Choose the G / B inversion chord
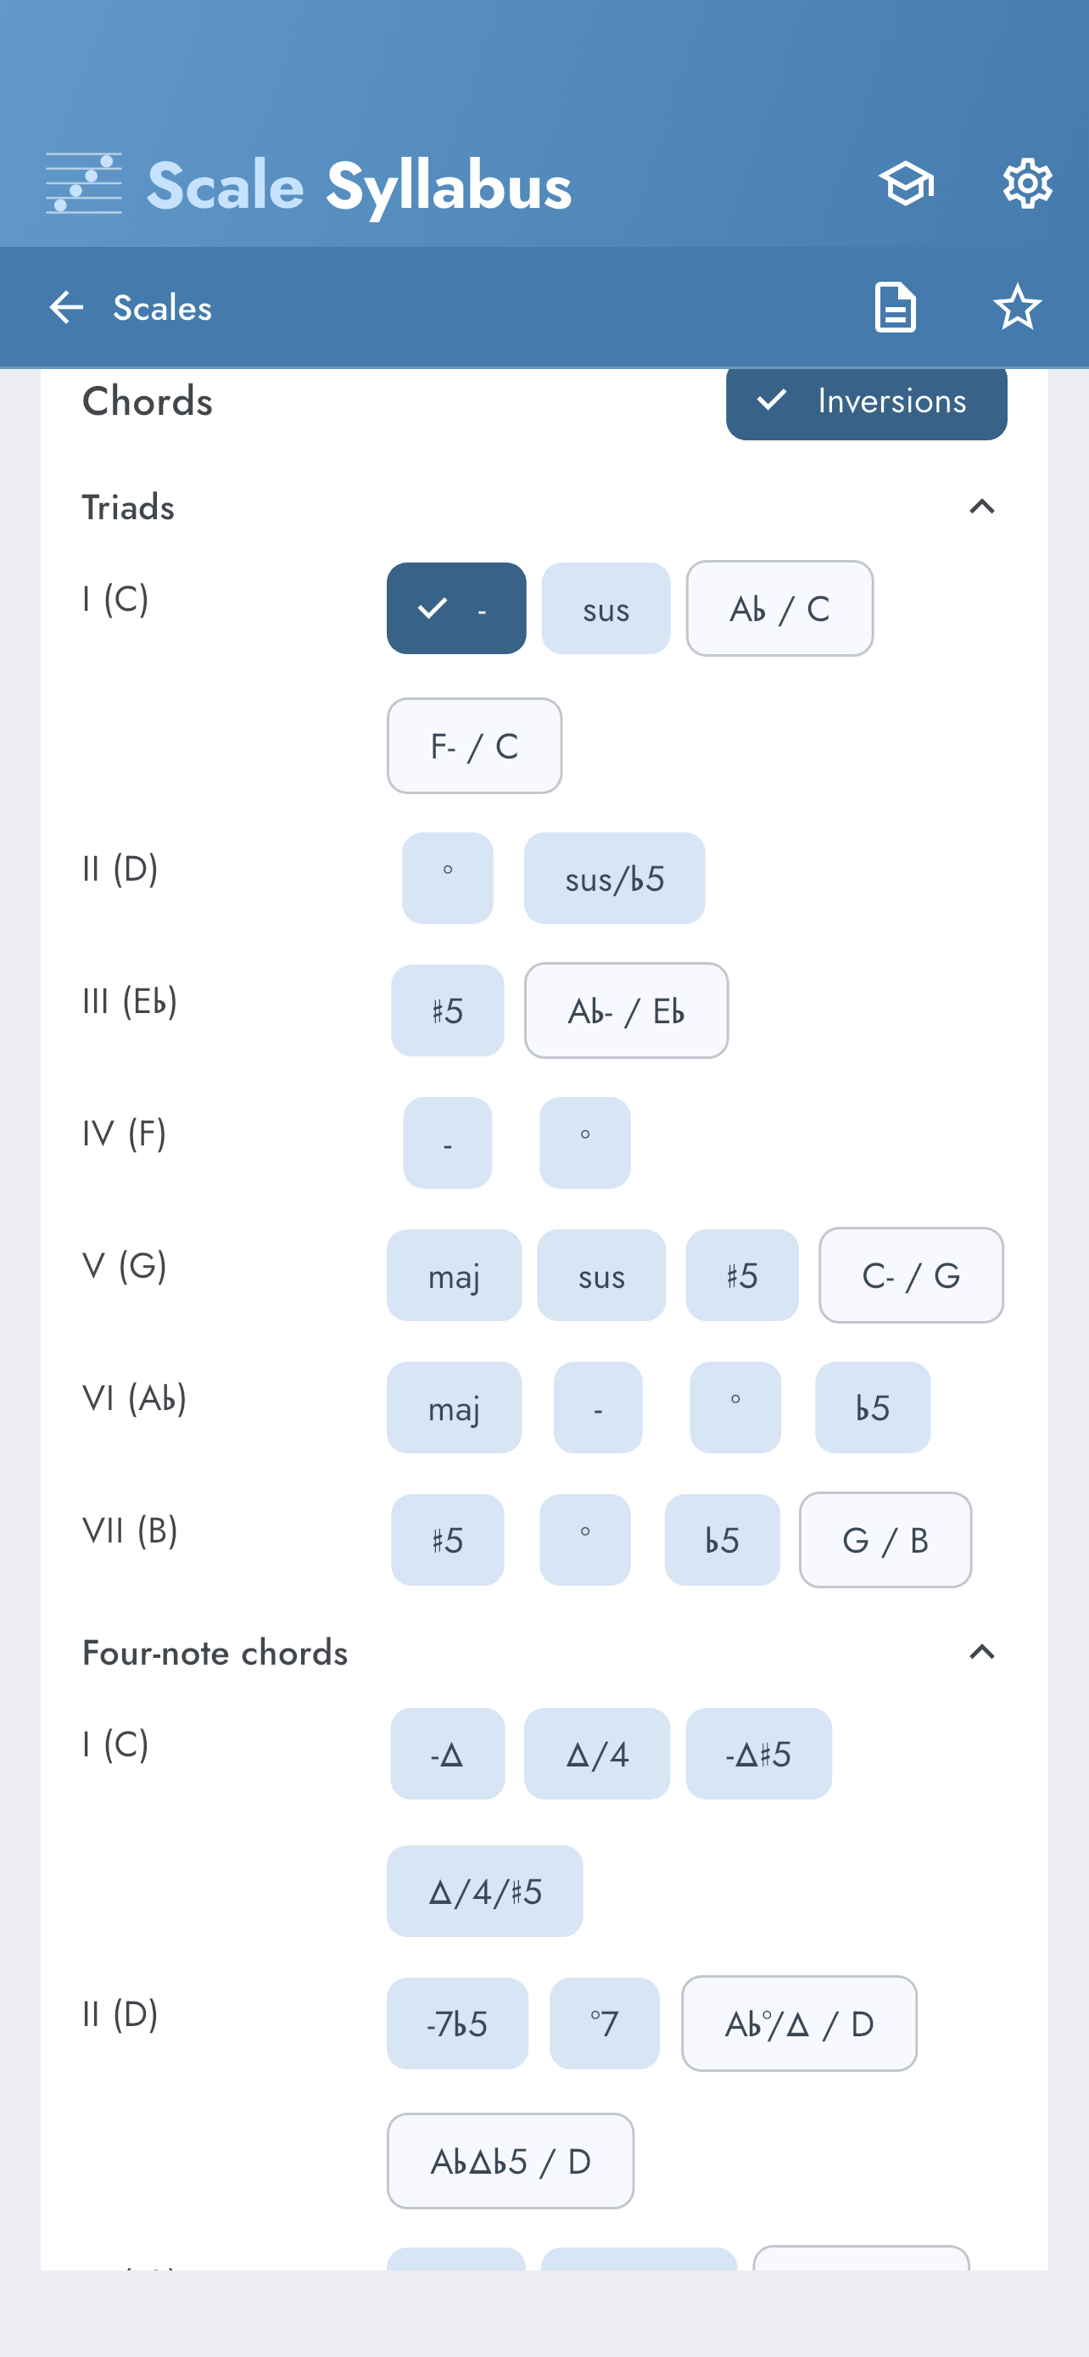The image size is (1089, 2357). 885,1540
